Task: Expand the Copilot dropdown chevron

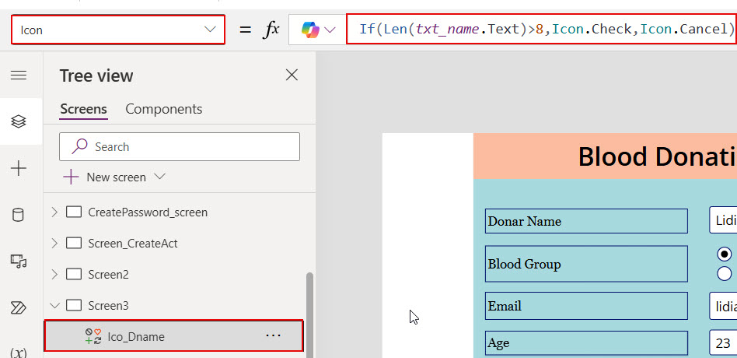Action: click(330, 30)
